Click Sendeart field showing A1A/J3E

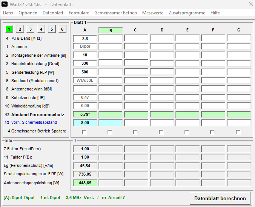pos(85,80)
